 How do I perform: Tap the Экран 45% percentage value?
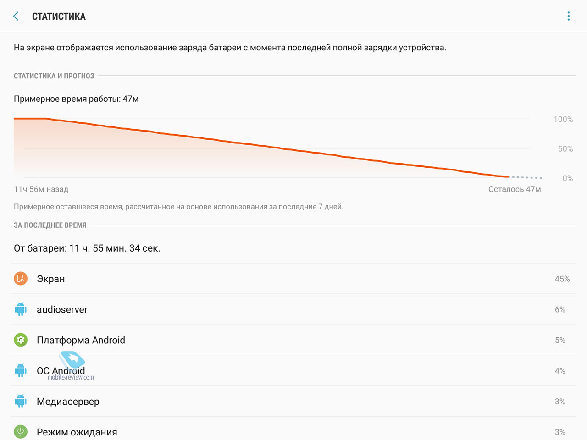coord(562,279)
